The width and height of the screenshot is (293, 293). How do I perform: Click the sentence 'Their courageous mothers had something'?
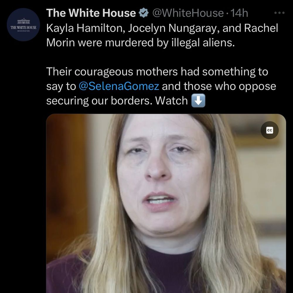[151, 71]
